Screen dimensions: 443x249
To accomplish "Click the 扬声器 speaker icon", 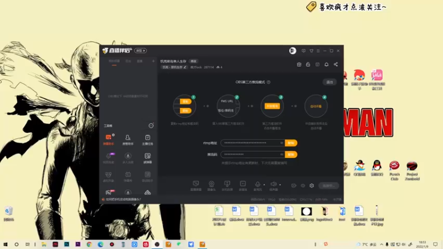I will point(273,184).
